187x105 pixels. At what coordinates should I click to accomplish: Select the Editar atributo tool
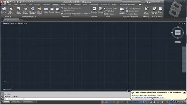tap(11, 10)
